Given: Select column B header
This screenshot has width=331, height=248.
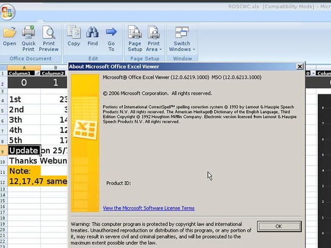Looking at the screenshot, I should point(54,68).
